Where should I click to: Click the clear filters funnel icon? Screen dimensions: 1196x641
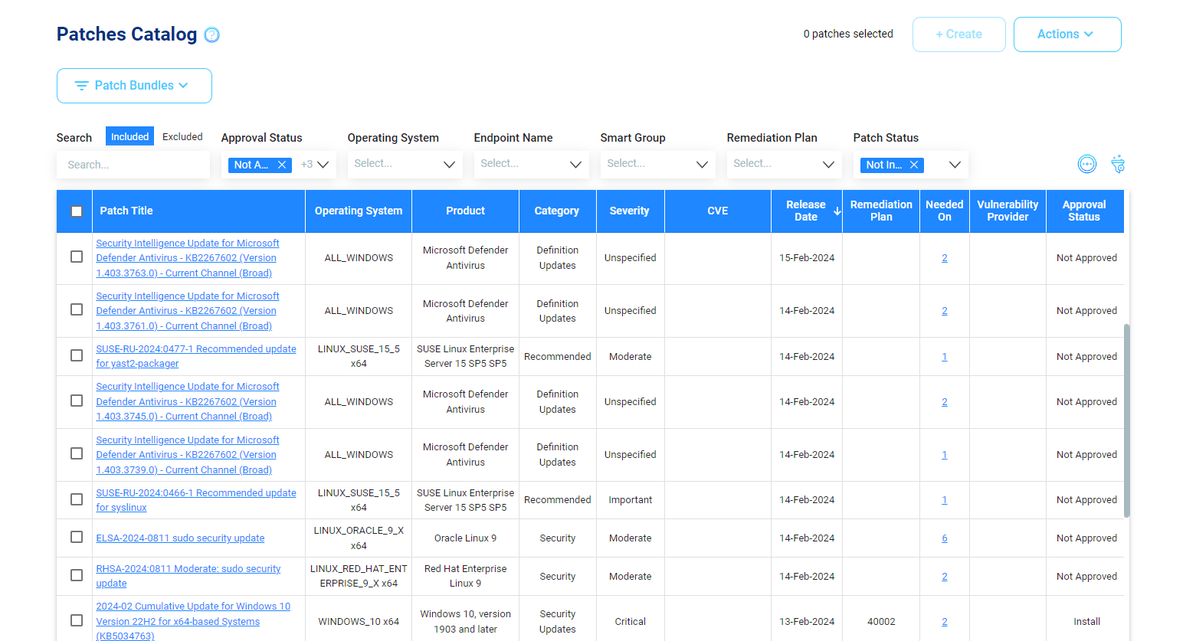pyautogui.click(x=1118, y=164)
